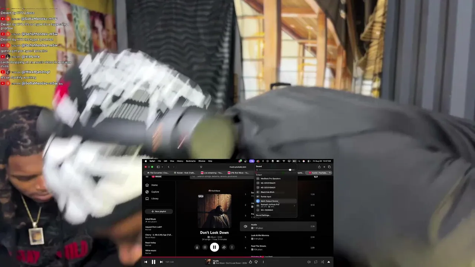The width and height of the screenshot is (475, 267).
Task: Click the YouTube Music logo
Action: [157, 177]
